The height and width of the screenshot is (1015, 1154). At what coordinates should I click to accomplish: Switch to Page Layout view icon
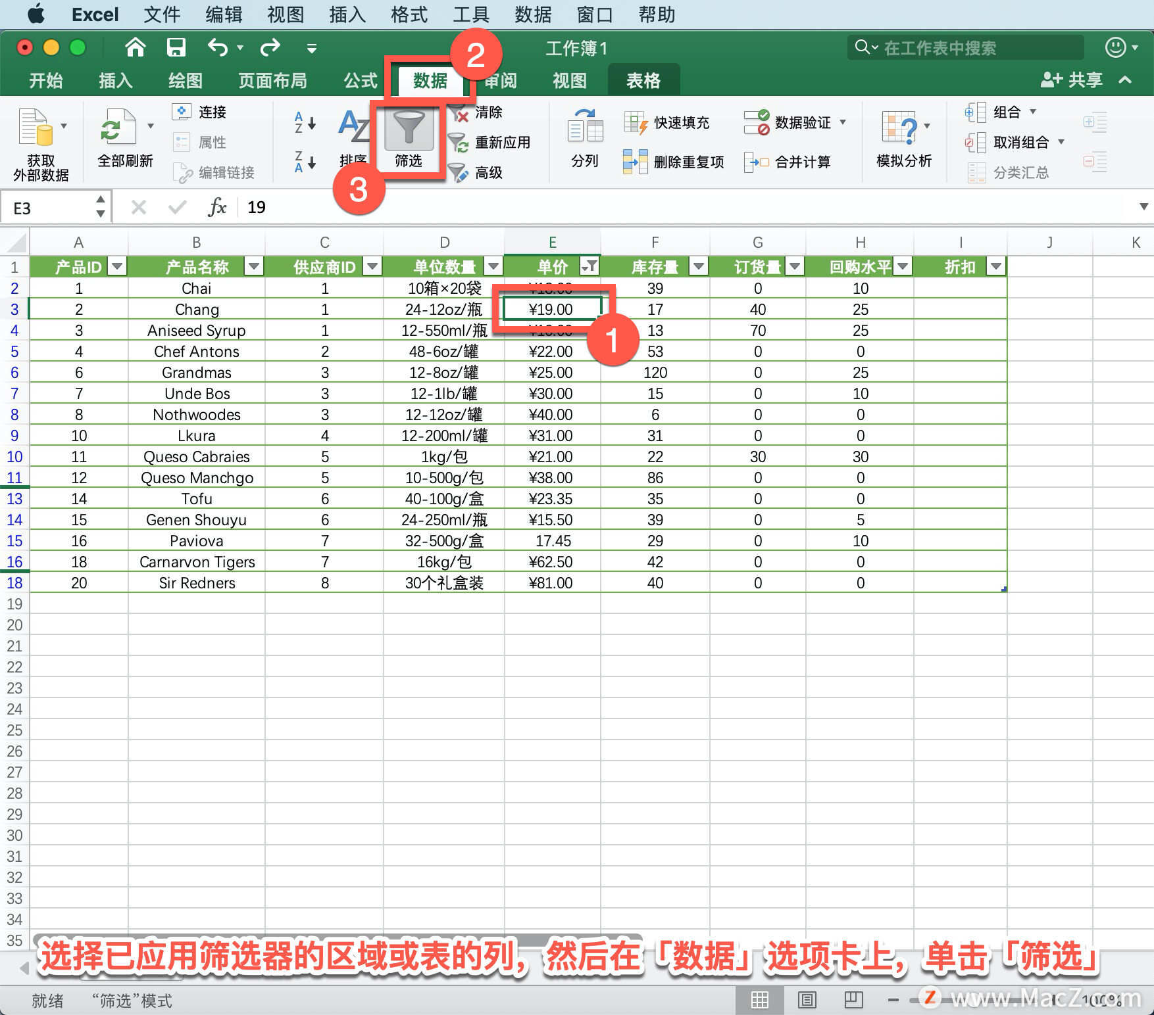point(807,1000)
